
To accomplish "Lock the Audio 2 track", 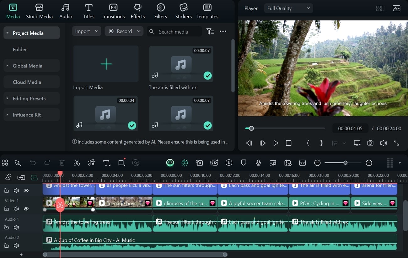I will 6,246.
